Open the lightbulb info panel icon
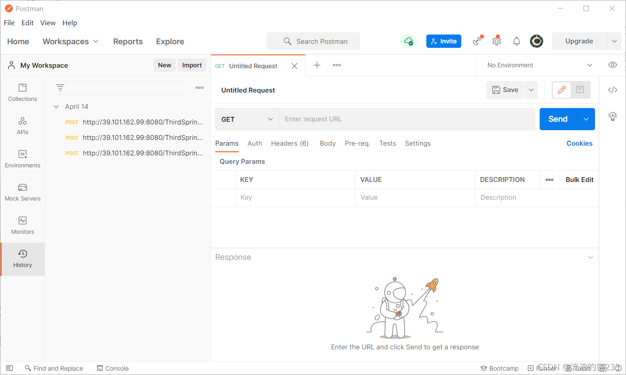 pyautogui.click(x=613, y=116)
